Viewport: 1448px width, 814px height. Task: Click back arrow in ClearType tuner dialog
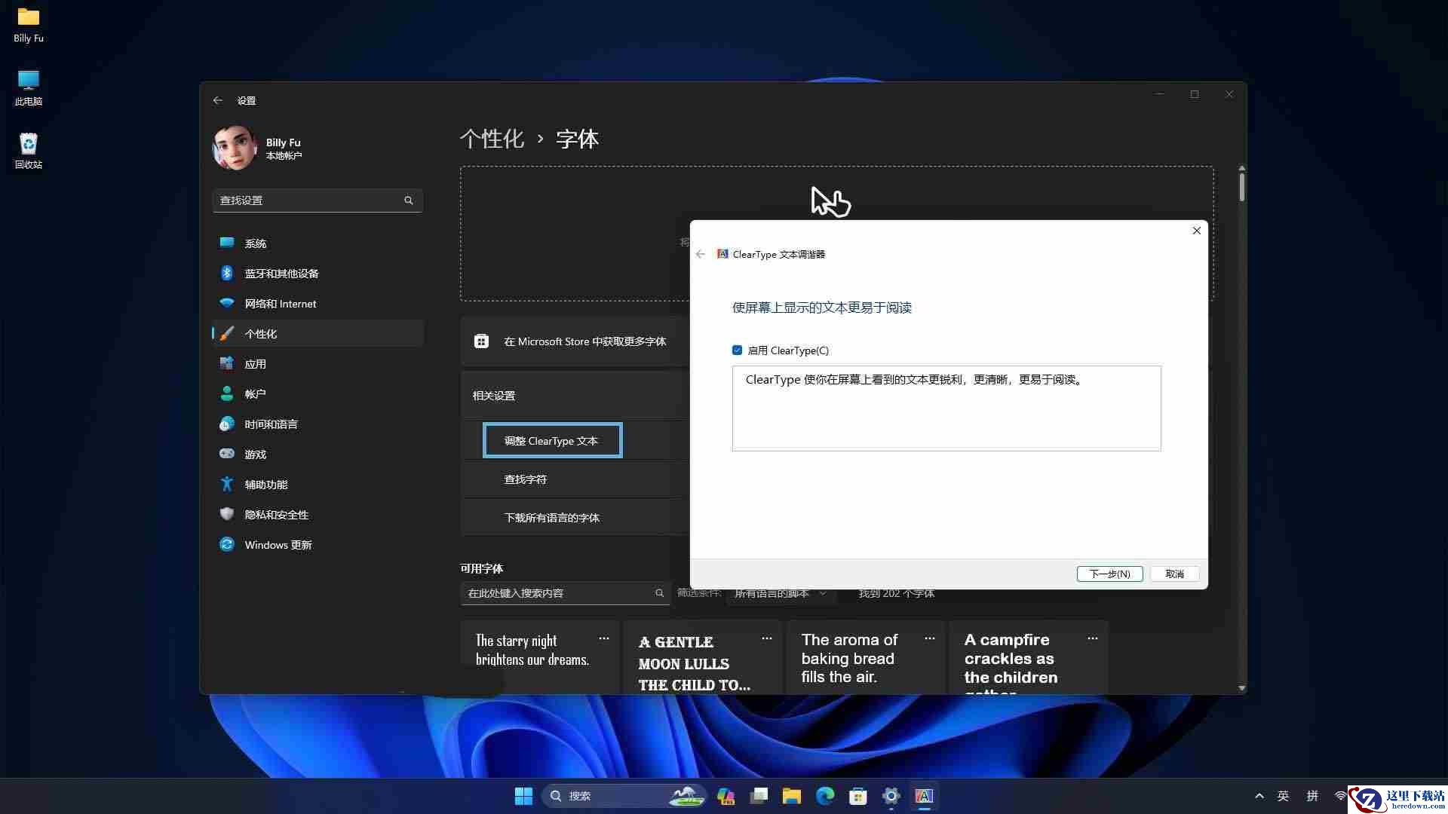[701, 254]
